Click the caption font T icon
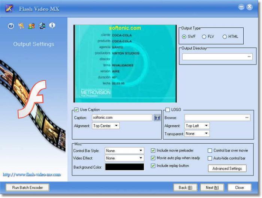Viewport: 262px width, 198px height. [x=157, y=118]
